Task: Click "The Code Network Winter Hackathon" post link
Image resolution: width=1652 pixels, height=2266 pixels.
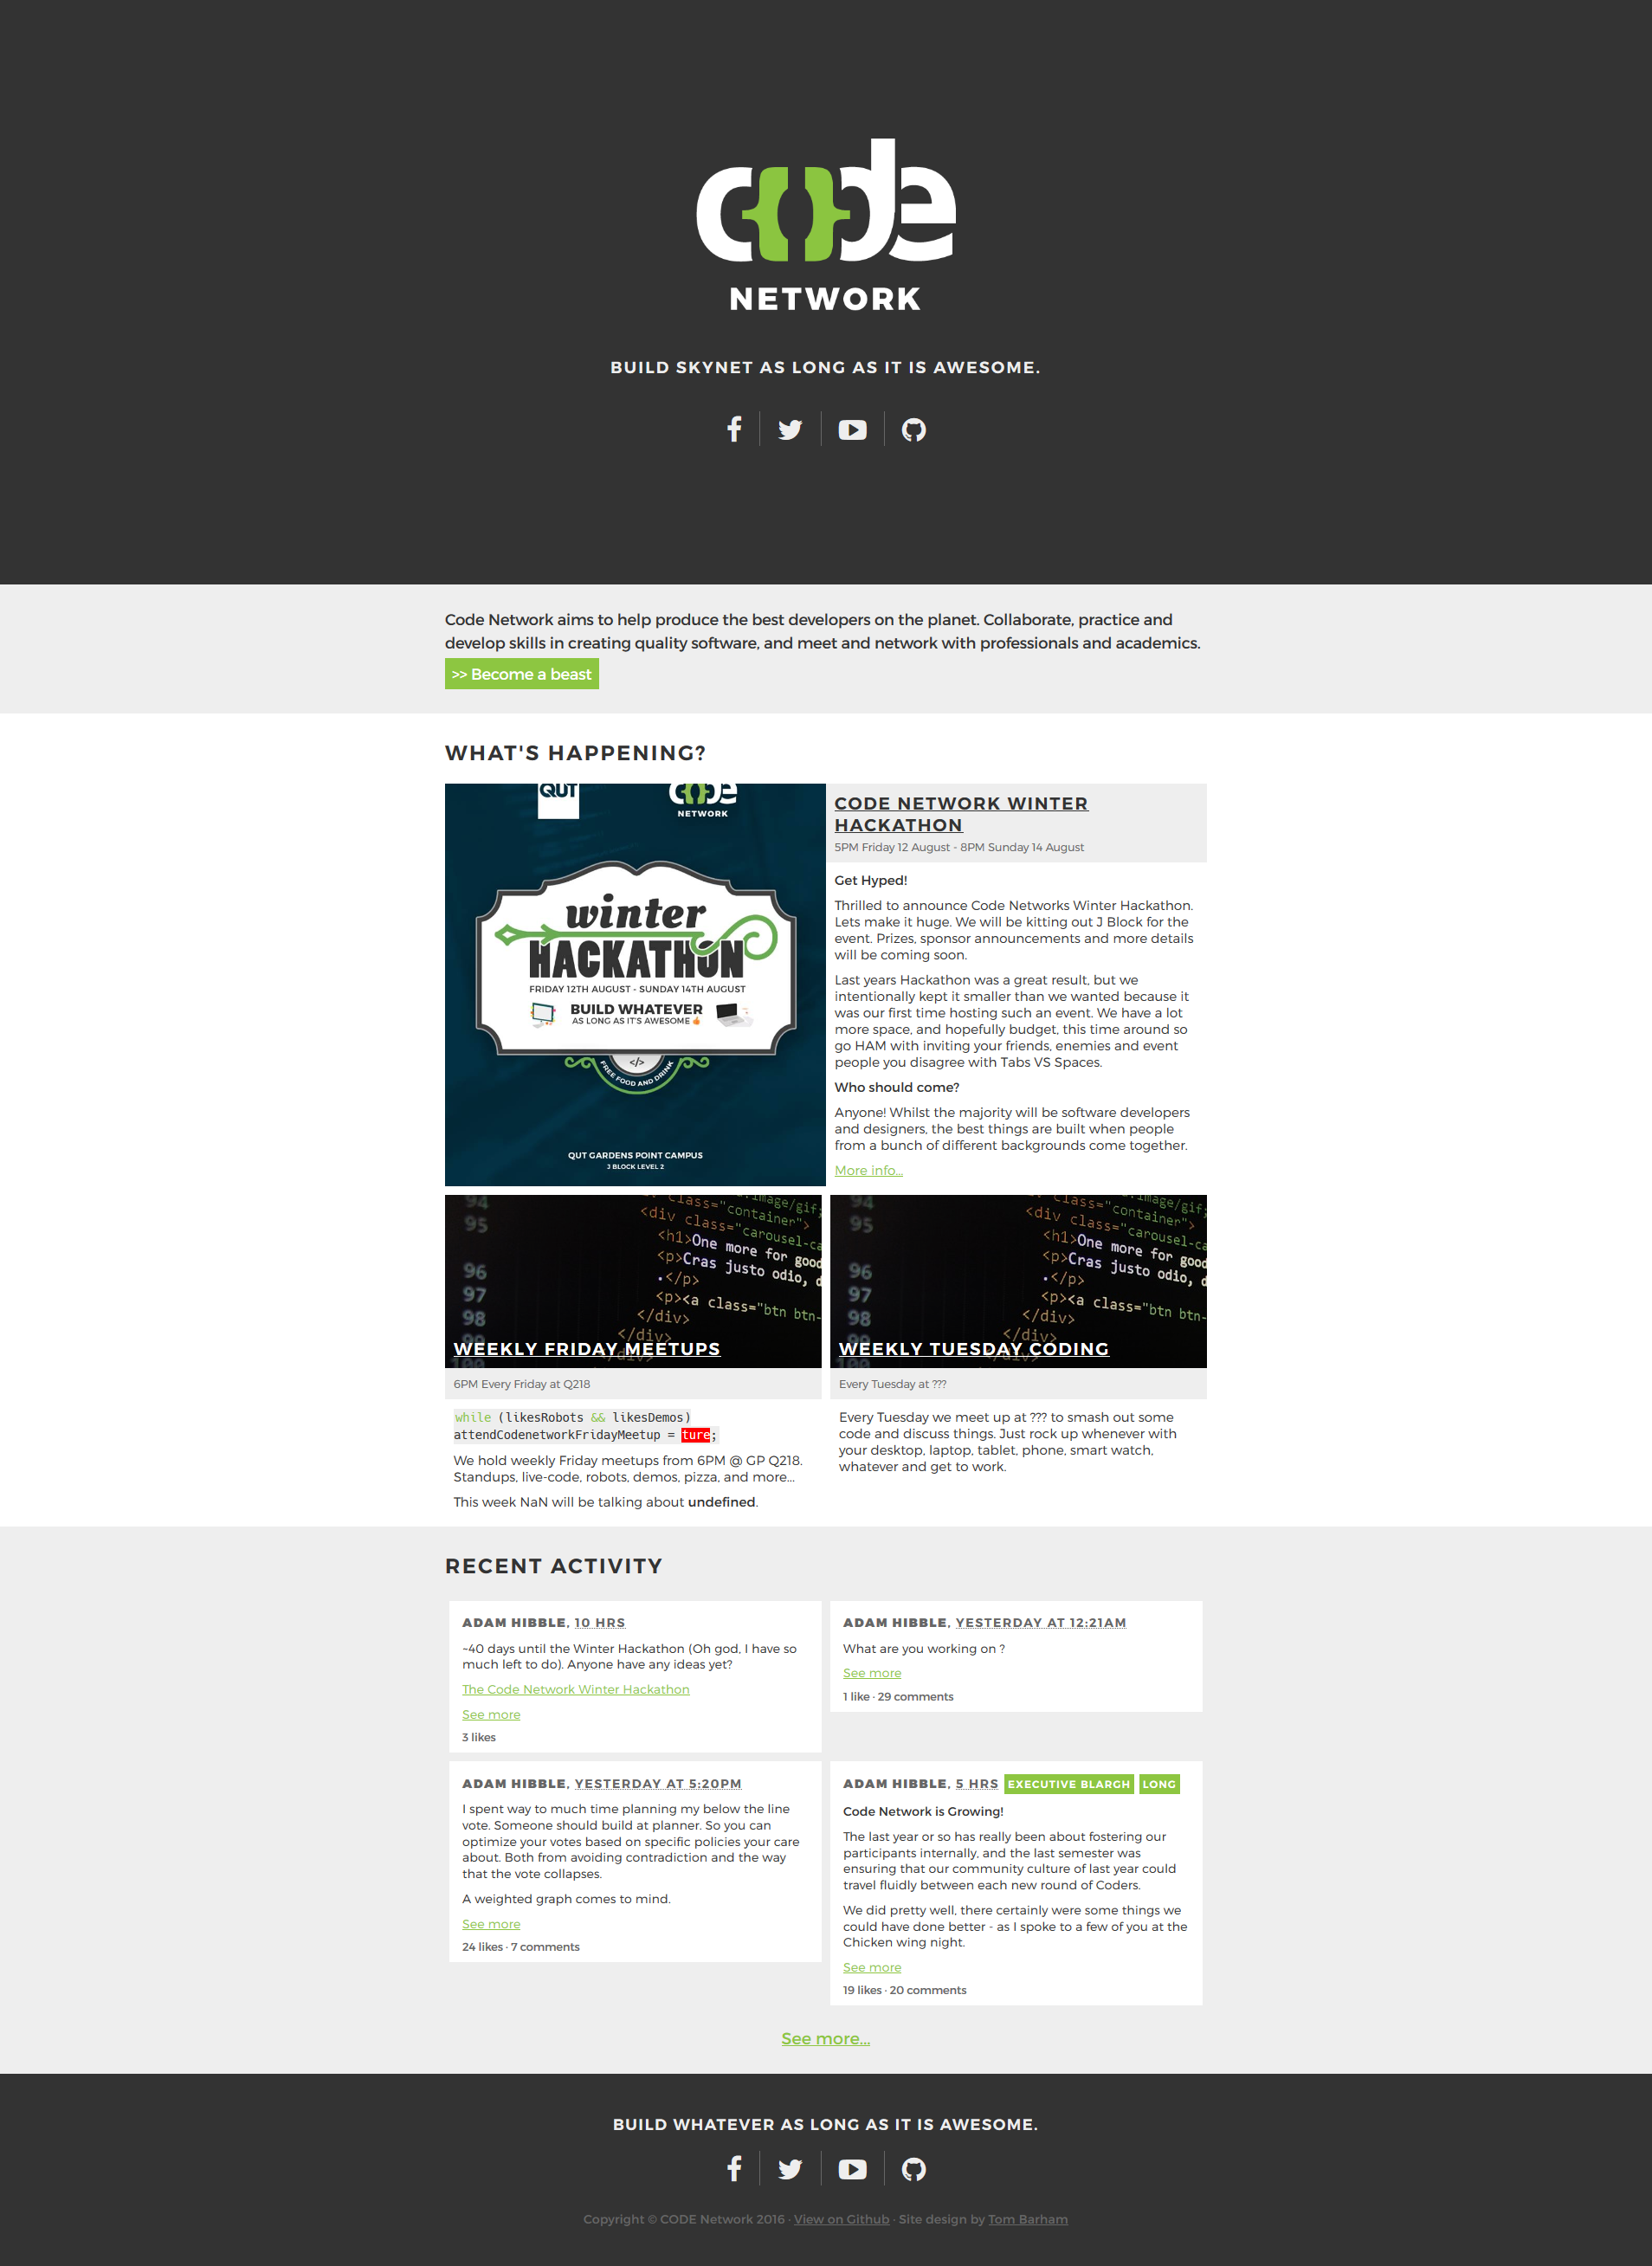Action: coord(575,1689)
